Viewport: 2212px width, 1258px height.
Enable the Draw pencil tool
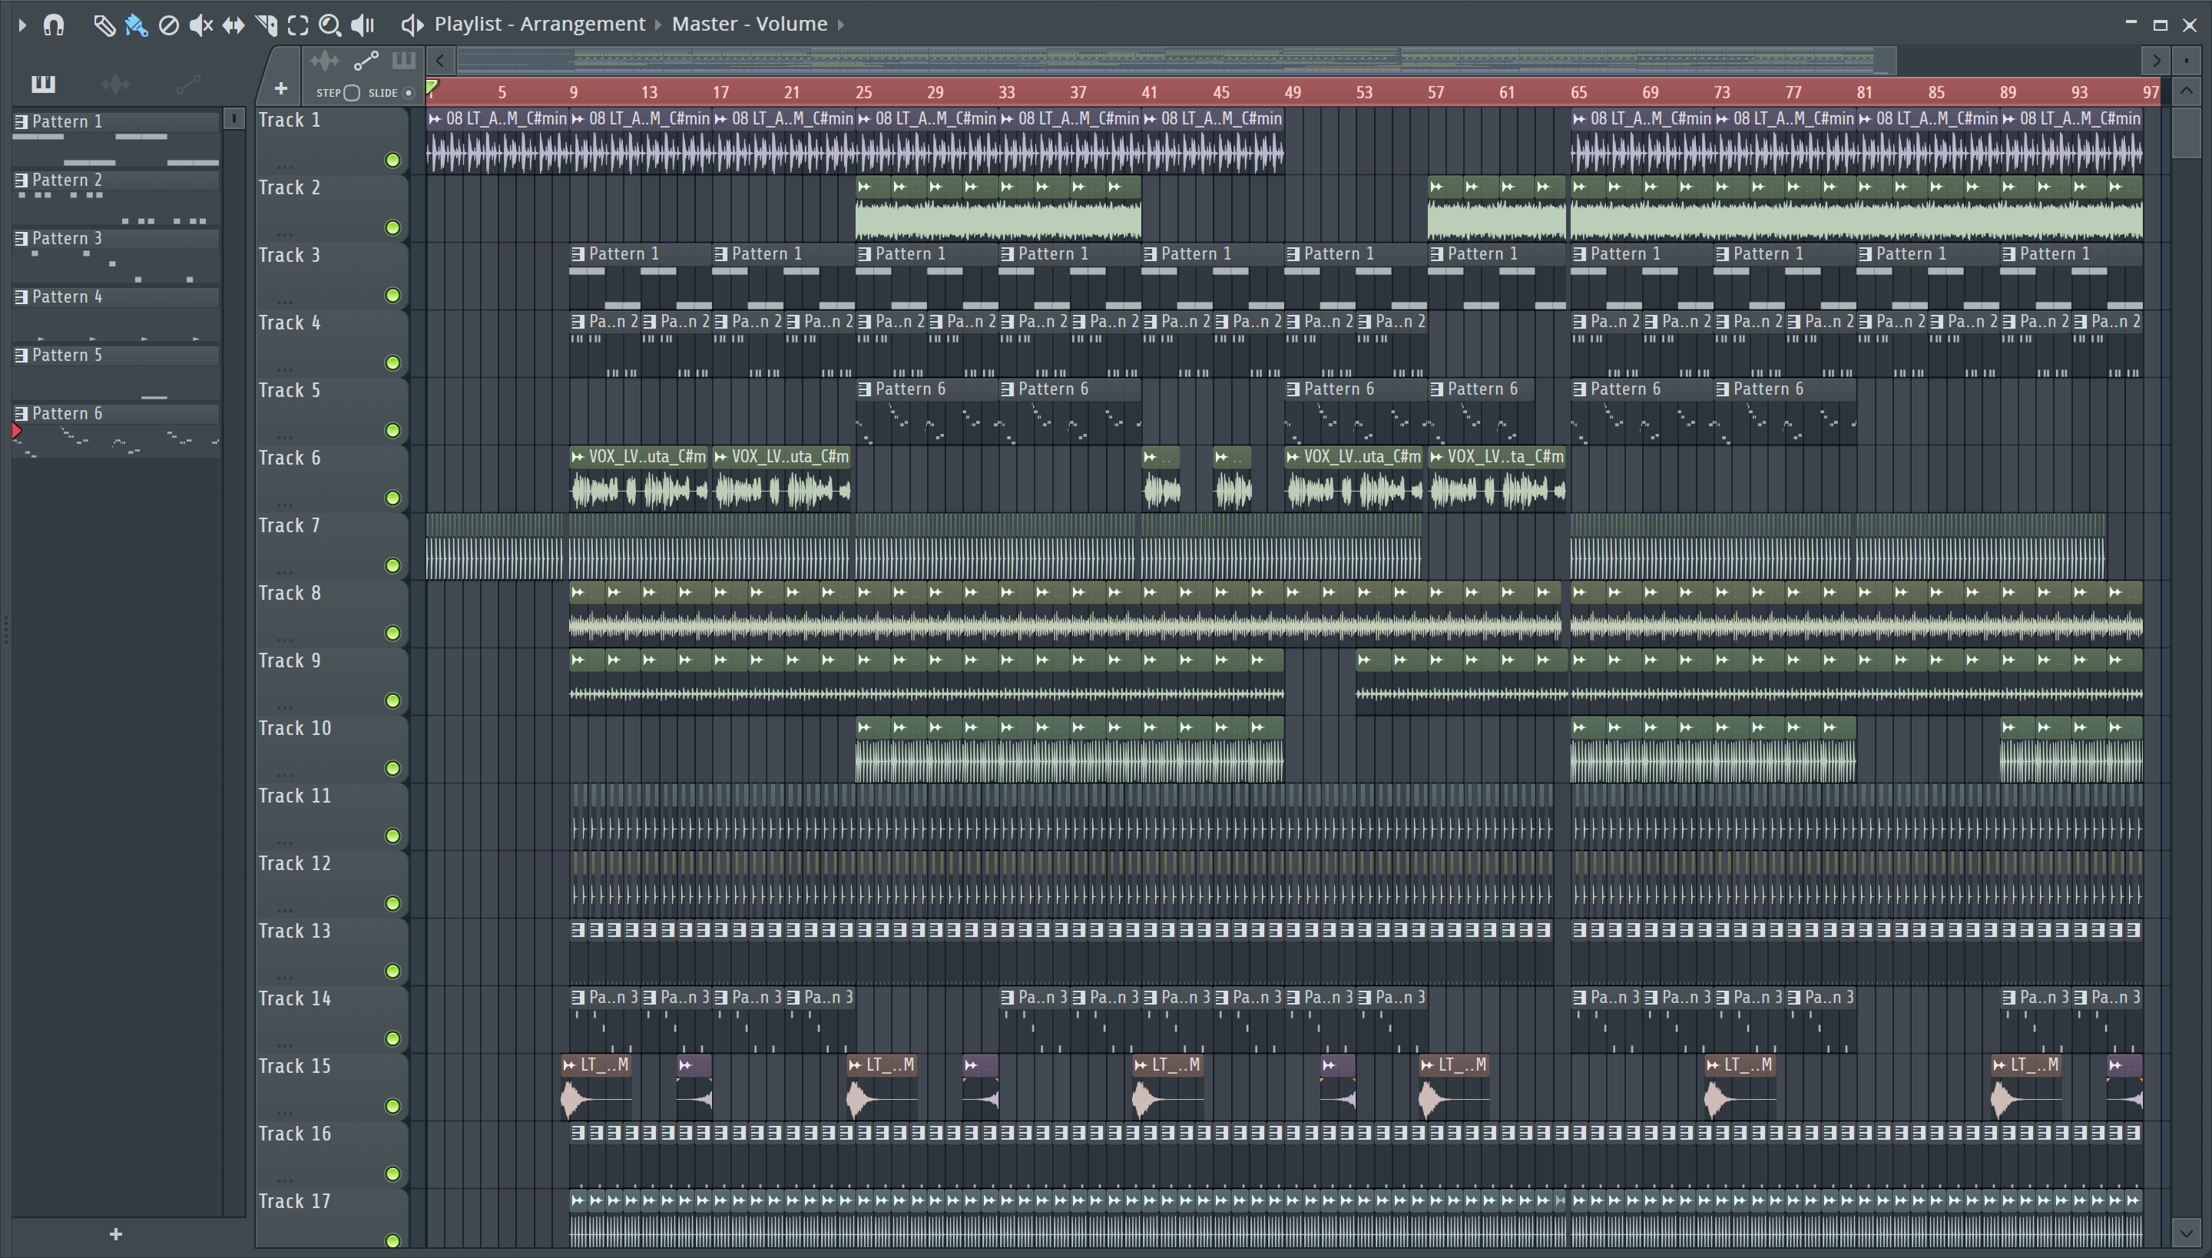pos(104,25)
